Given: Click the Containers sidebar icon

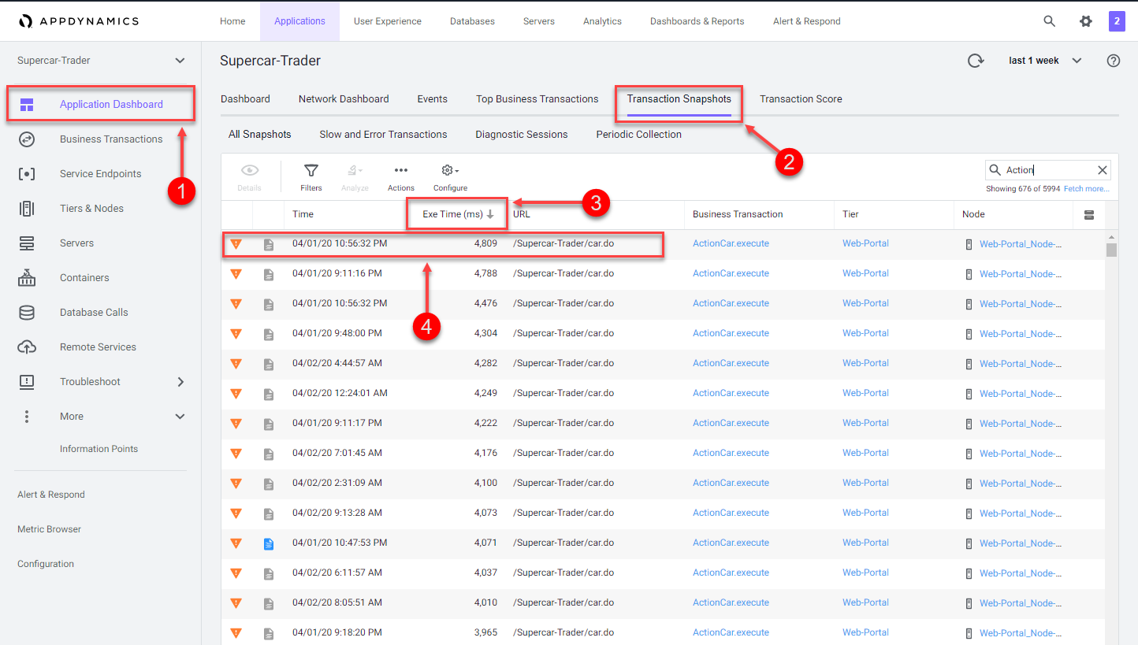Looking at the screenshot, I should point(27,277).
